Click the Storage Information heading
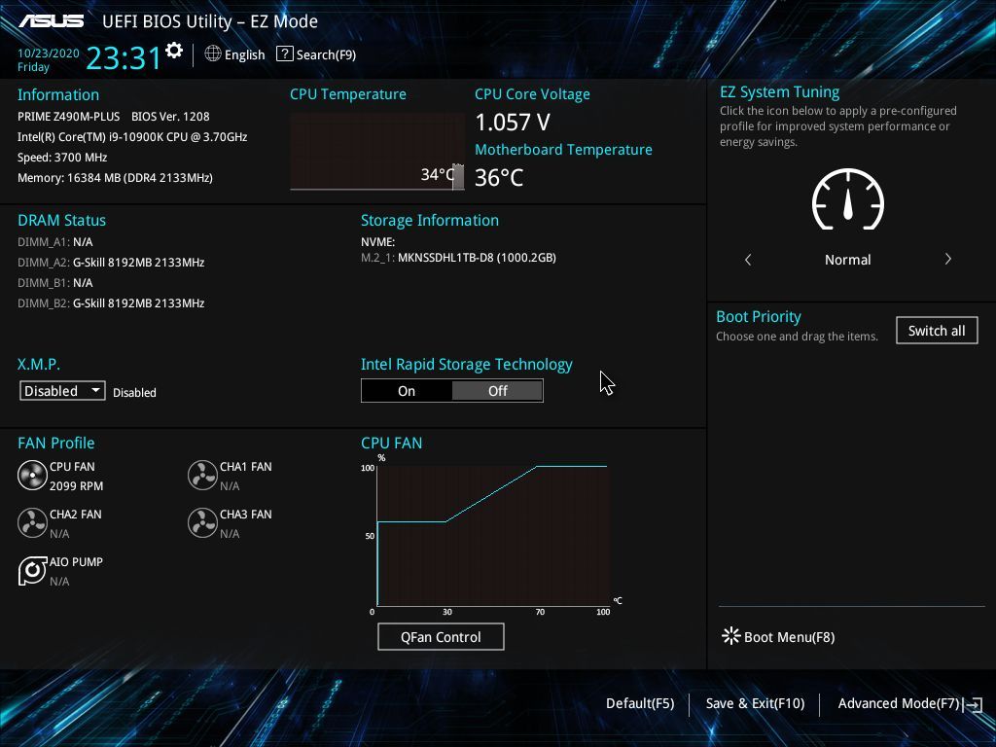 pyautogui.click(x=429, y=221)
